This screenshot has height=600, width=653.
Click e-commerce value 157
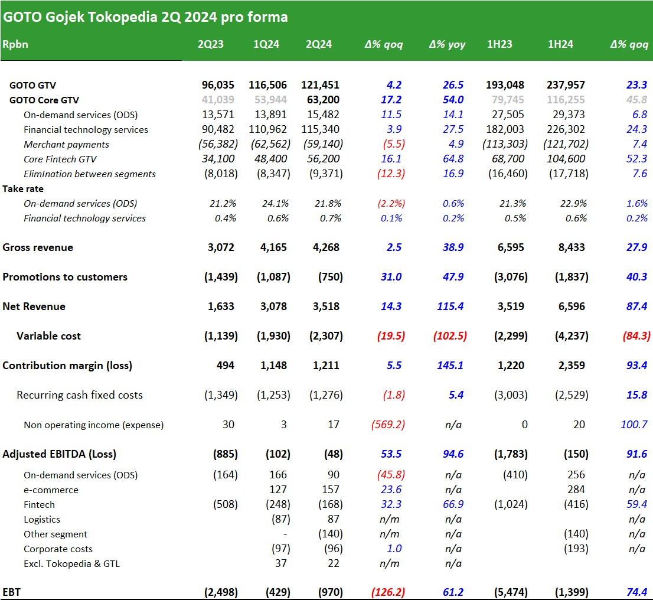coord(331,490)
